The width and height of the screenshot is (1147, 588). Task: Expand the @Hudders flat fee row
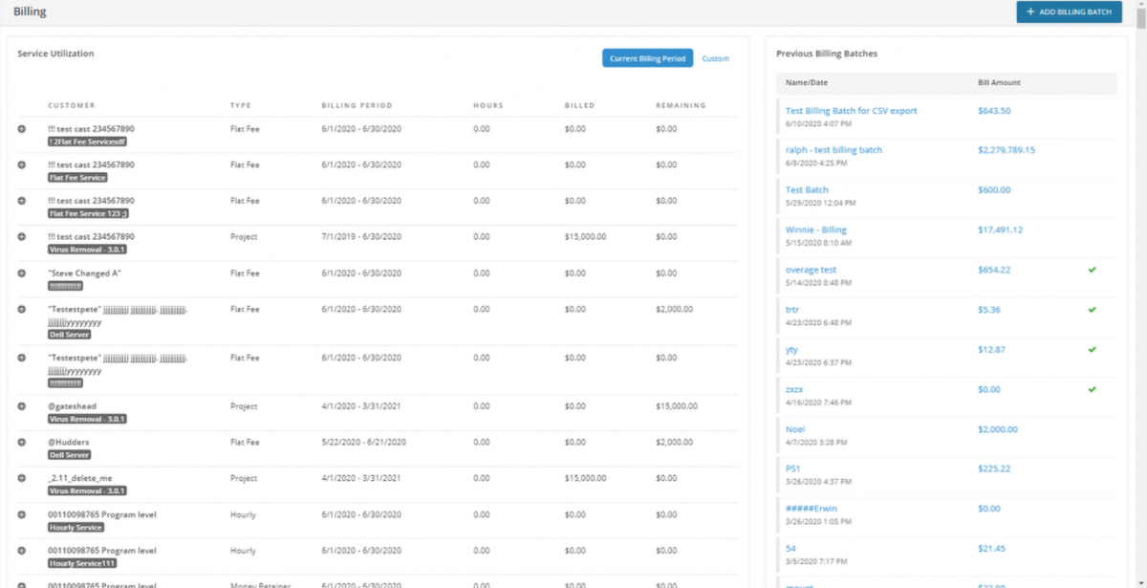coord(22,443)
